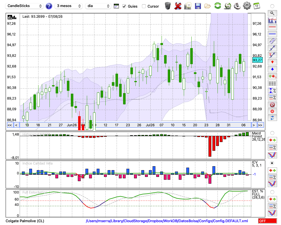Viewport: 281px width, 225px height.
Task: Open the folder icon in toolbar
Action: pos(208,6)
